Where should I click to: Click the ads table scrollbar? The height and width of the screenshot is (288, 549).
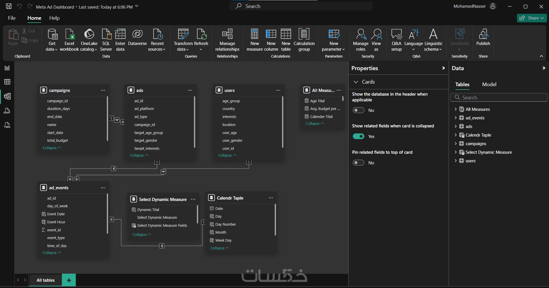pos(194,122)
